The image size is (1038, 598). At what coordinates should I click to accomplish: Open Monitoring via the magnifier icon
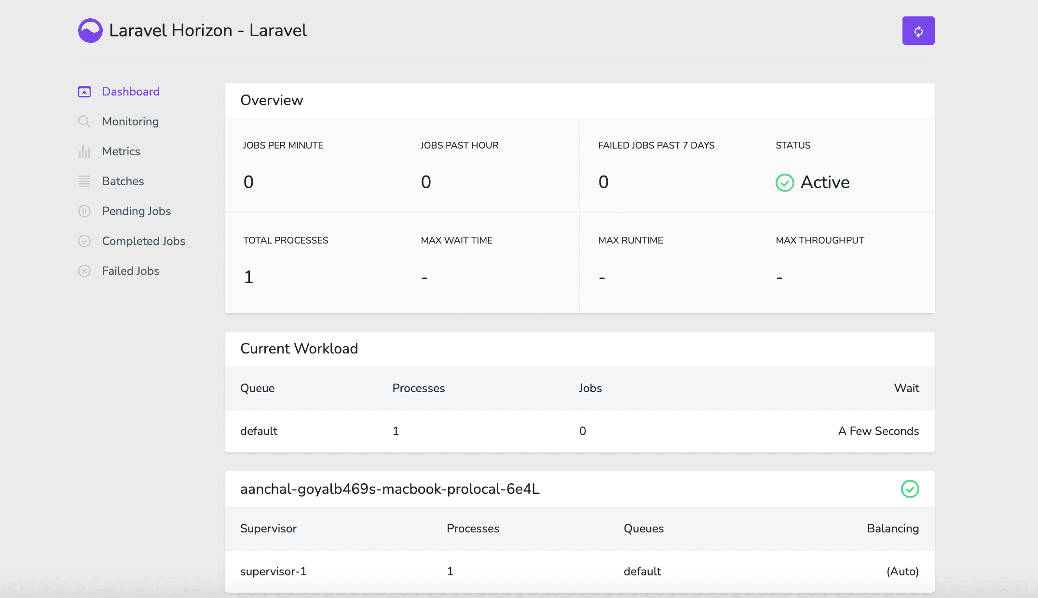pos(84,122)
